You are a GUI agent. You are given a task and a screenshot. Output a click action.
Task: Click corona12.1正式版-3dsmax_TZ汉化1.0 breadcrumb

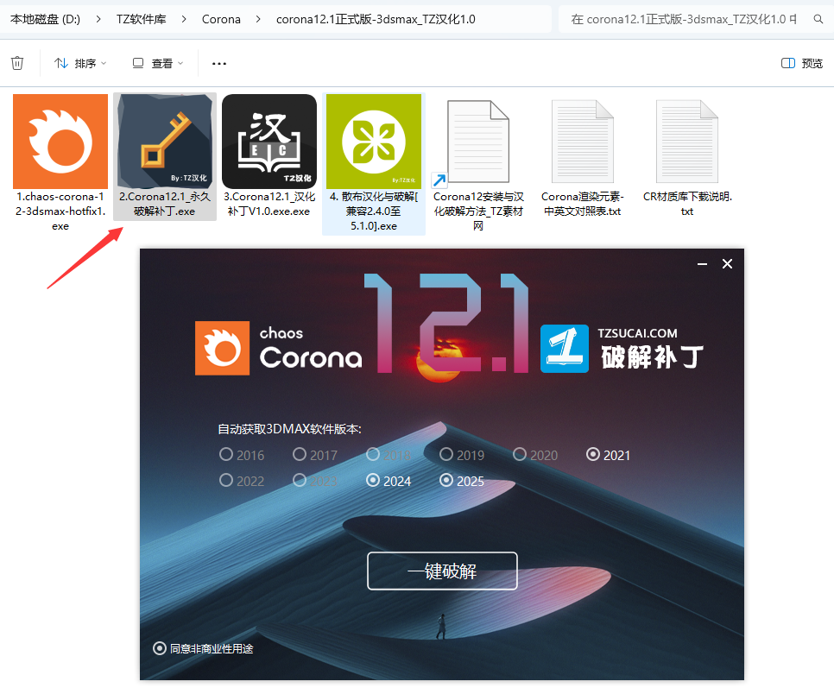pyautogui.click(x=376, y=19)
